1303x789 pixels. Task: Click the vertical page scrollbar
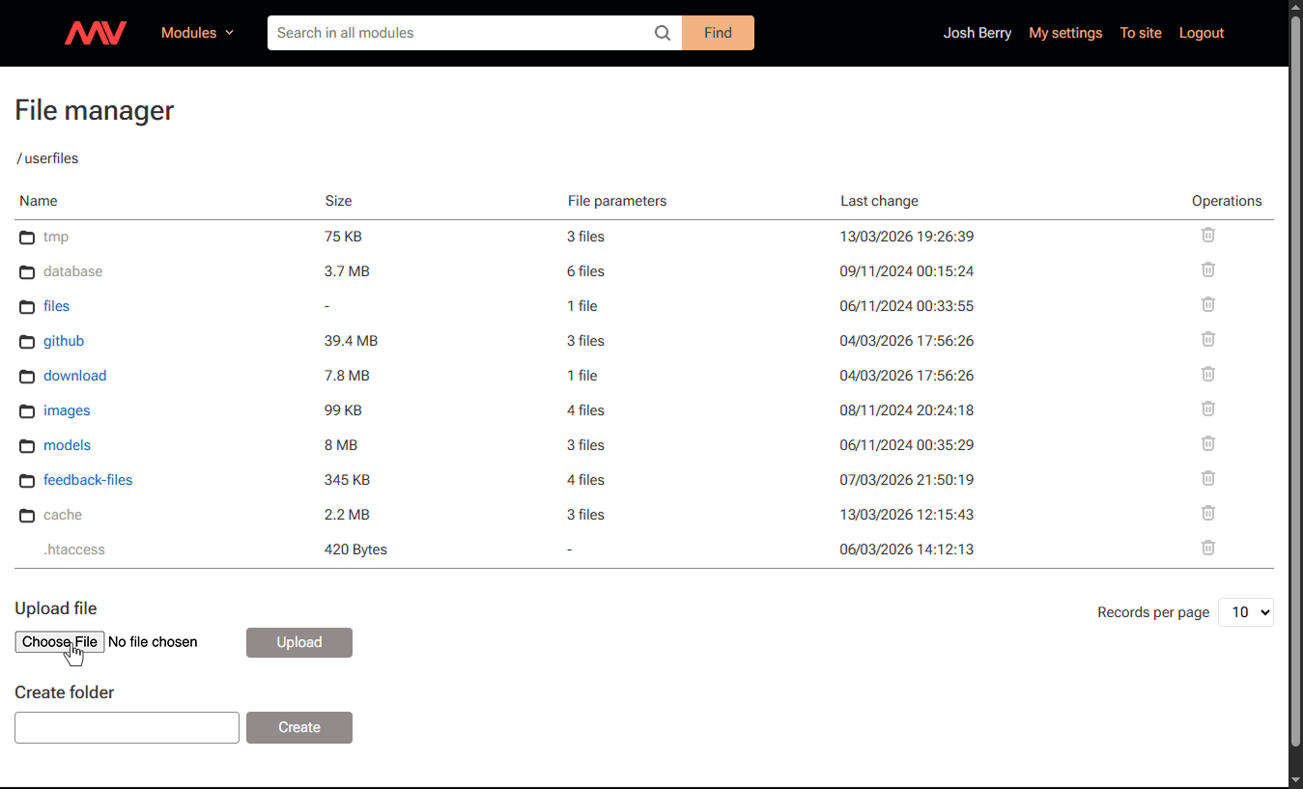pos(1295,386)
